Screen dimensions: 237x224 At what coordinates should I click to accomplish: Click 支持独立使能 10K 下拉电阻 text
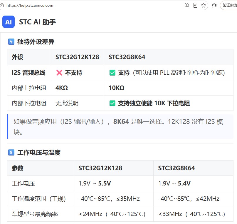154,103
